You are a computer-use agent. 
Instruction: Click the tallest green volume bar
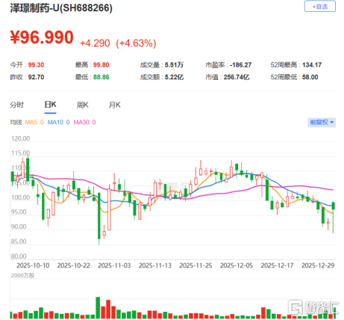pos(98,308)
